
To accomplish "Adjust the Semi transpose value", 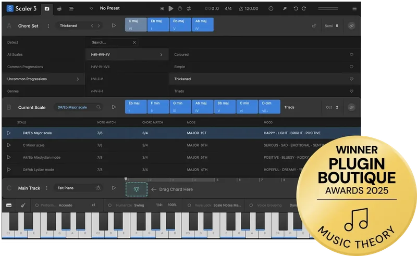I will (337, 26).
